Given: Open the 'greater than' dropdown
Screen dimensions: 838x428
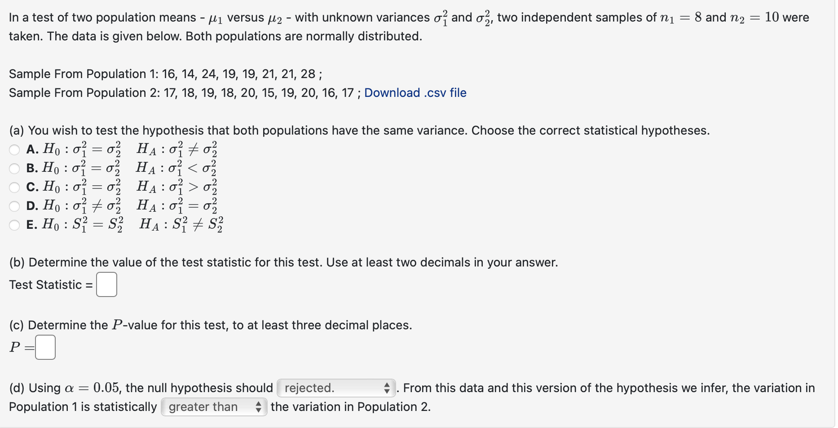Looking at the screenshot, I should tap(214, 407).
